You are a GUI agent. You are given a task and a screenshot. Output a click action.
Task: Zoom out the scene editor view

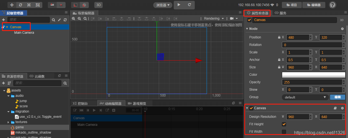click(x=79, y=19)
